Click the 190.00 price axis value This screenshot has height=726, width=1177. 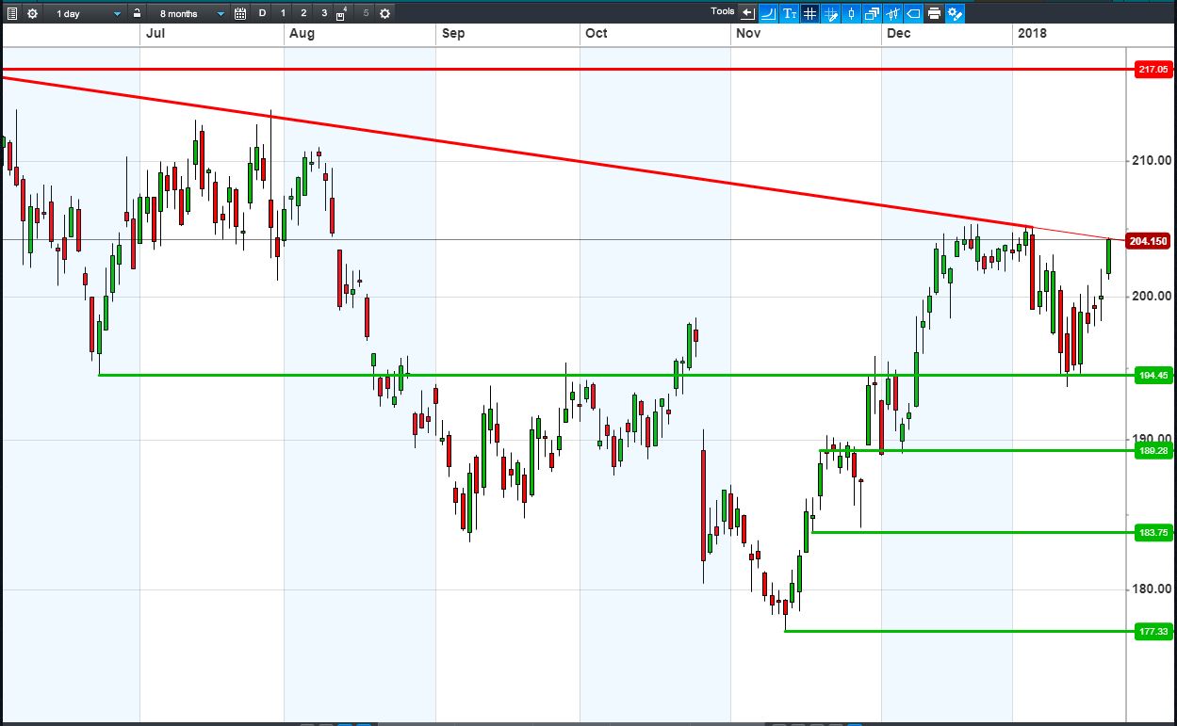click(x=1152, y=439)
